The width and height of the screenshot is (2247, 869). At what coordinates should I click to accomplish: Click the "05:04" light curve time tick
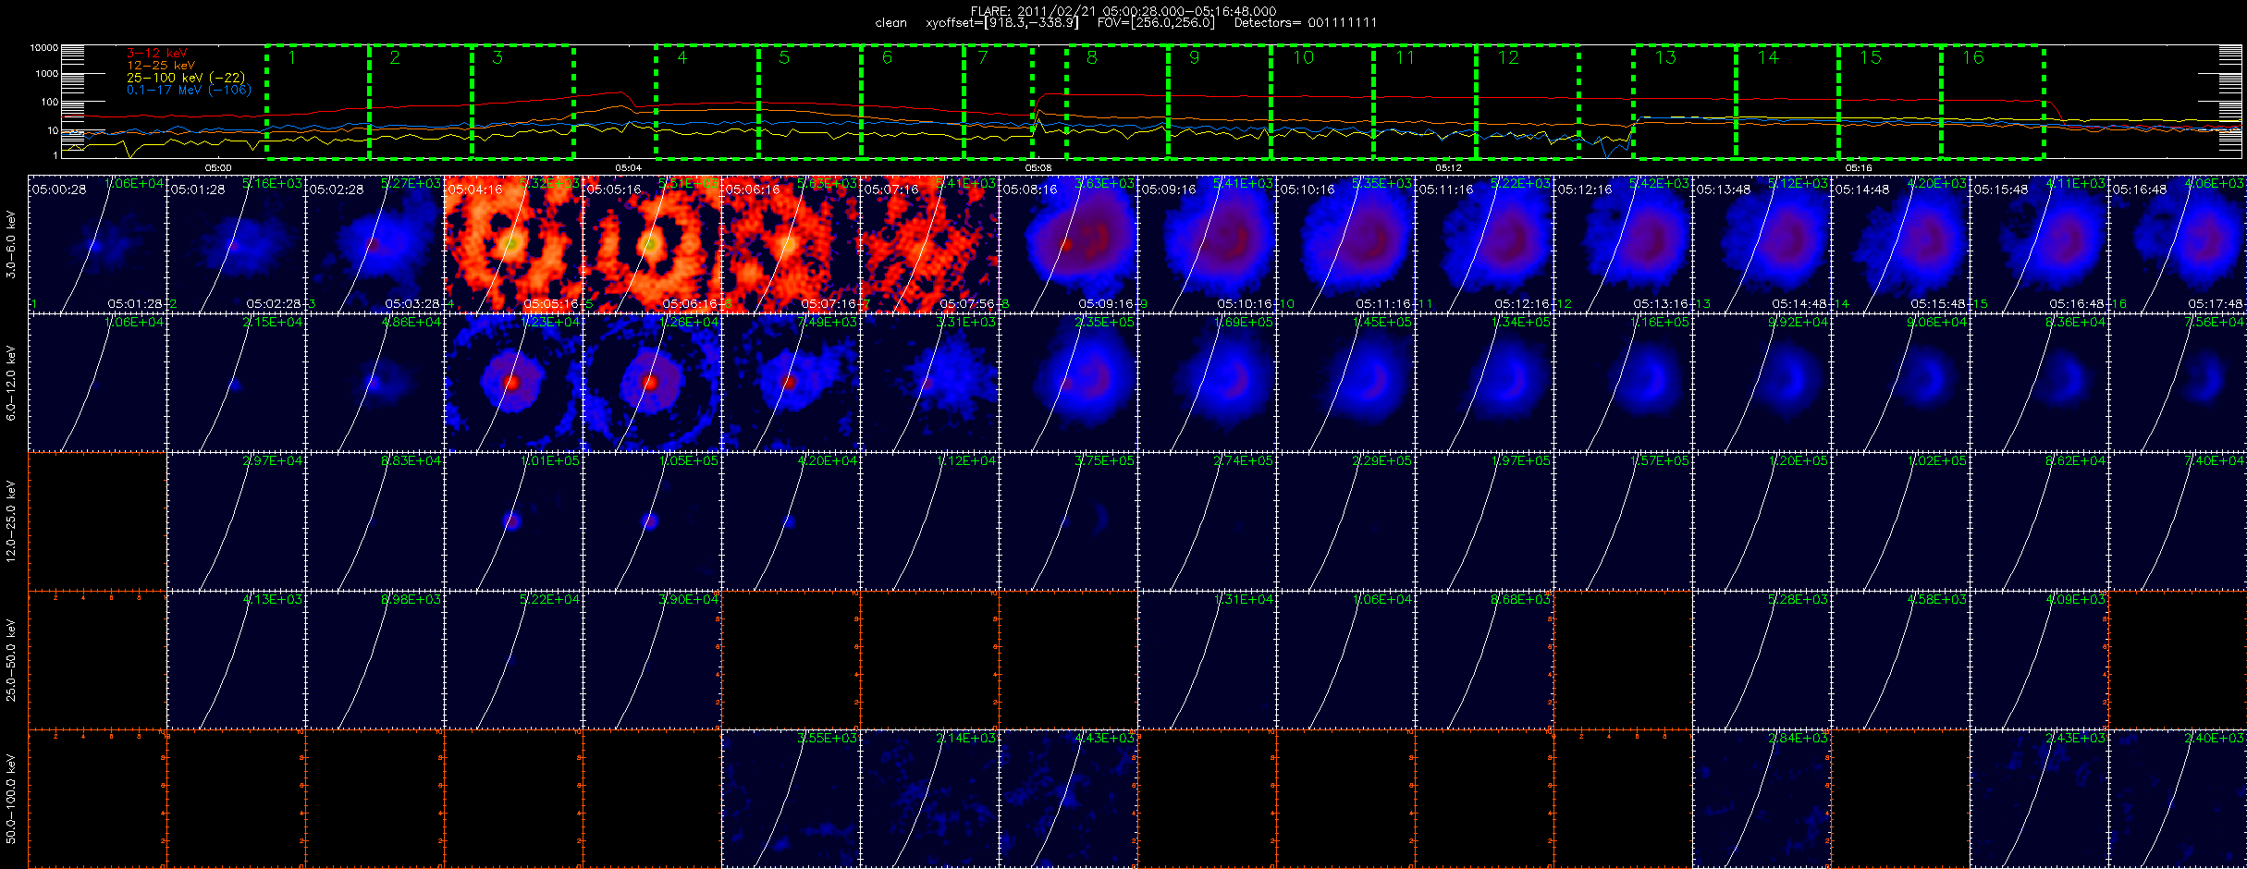(x=628, y=168)
